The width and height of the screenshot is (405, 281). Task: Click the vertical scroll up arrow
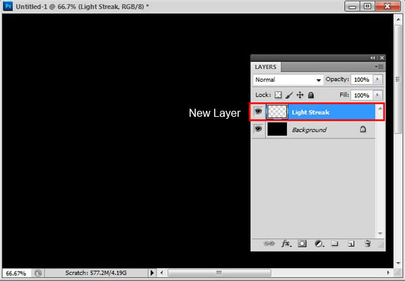(x=398, y=19)
